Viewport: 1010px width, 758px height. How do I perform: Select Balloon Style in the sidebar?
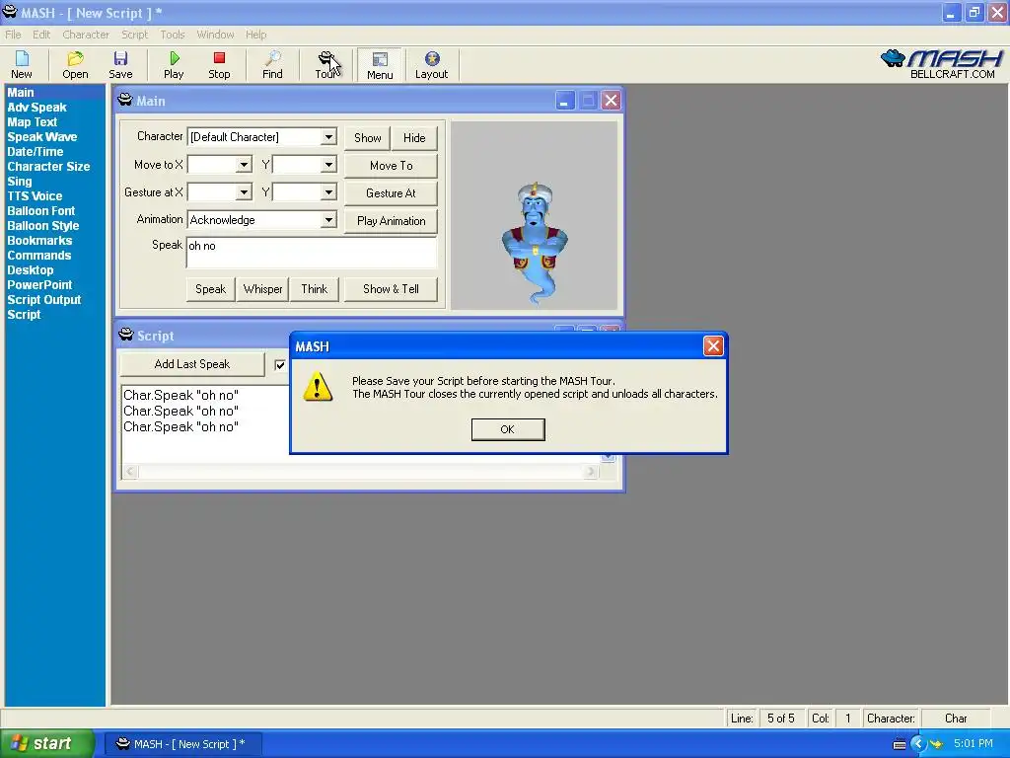43,226
